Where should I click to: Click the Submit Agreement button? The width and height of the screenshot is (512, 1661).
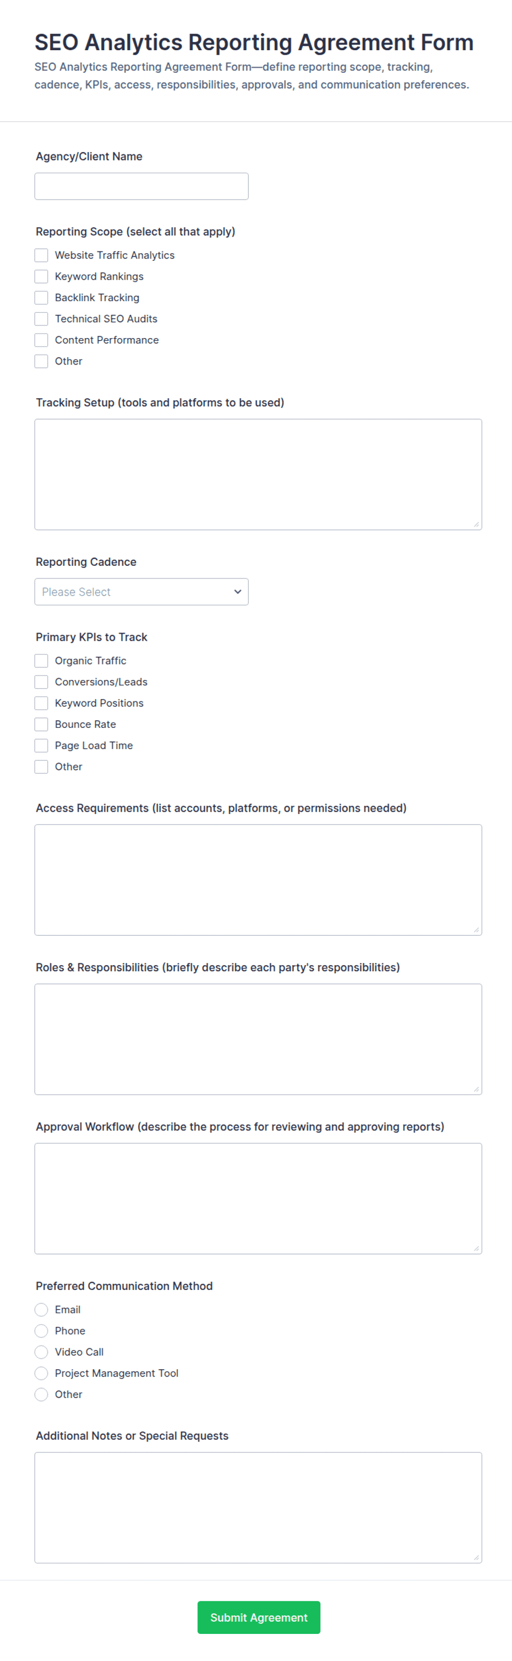pos(259,1617)
